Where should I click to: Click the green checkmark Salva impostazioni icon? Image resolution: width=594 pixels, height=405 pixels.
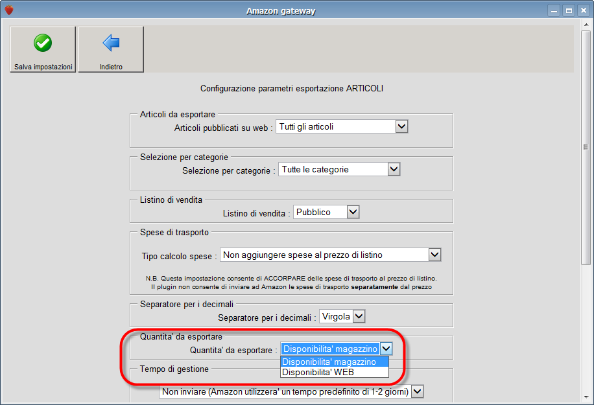43,43
